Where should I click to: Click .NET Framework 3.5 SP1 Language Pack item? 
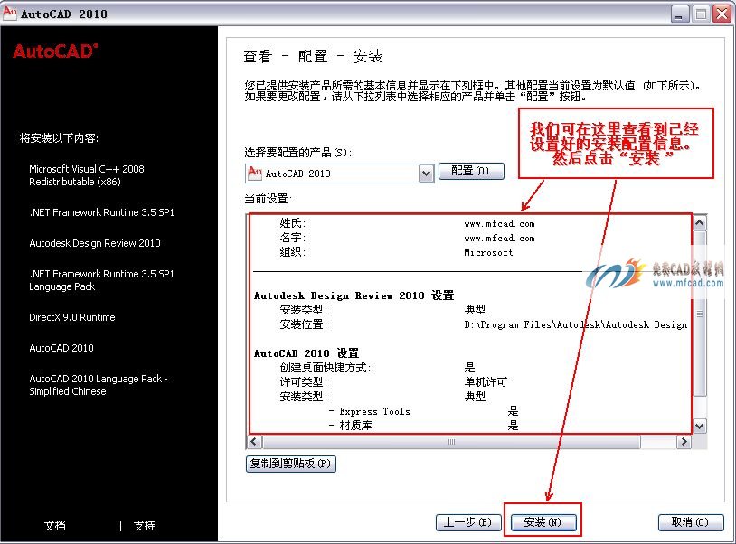[x=101, y=280]
